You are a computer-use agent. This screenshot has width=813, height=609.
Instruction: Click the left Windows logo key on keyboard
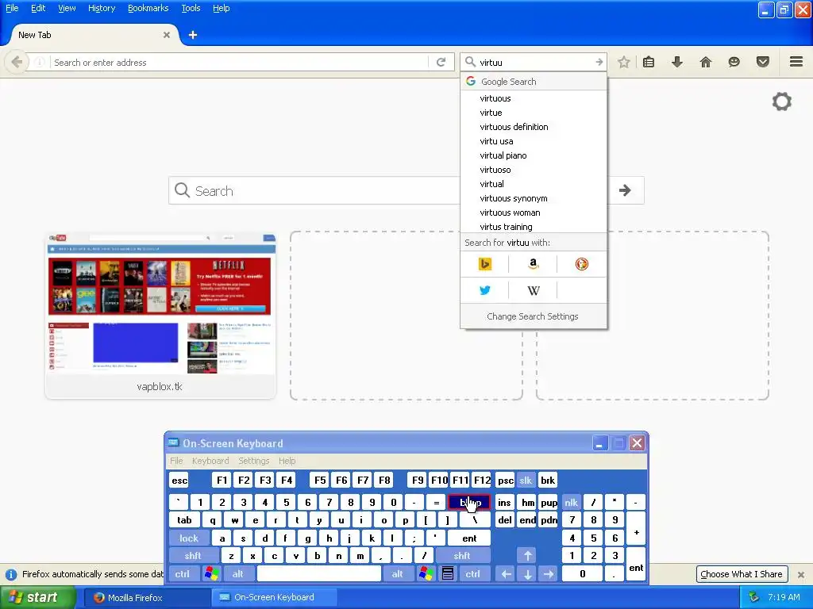point(211,574)
